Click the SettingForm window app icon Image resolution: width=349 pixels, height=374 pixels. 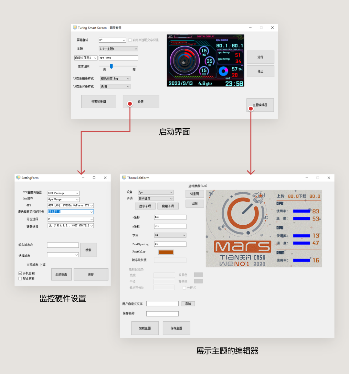point(18,178)
